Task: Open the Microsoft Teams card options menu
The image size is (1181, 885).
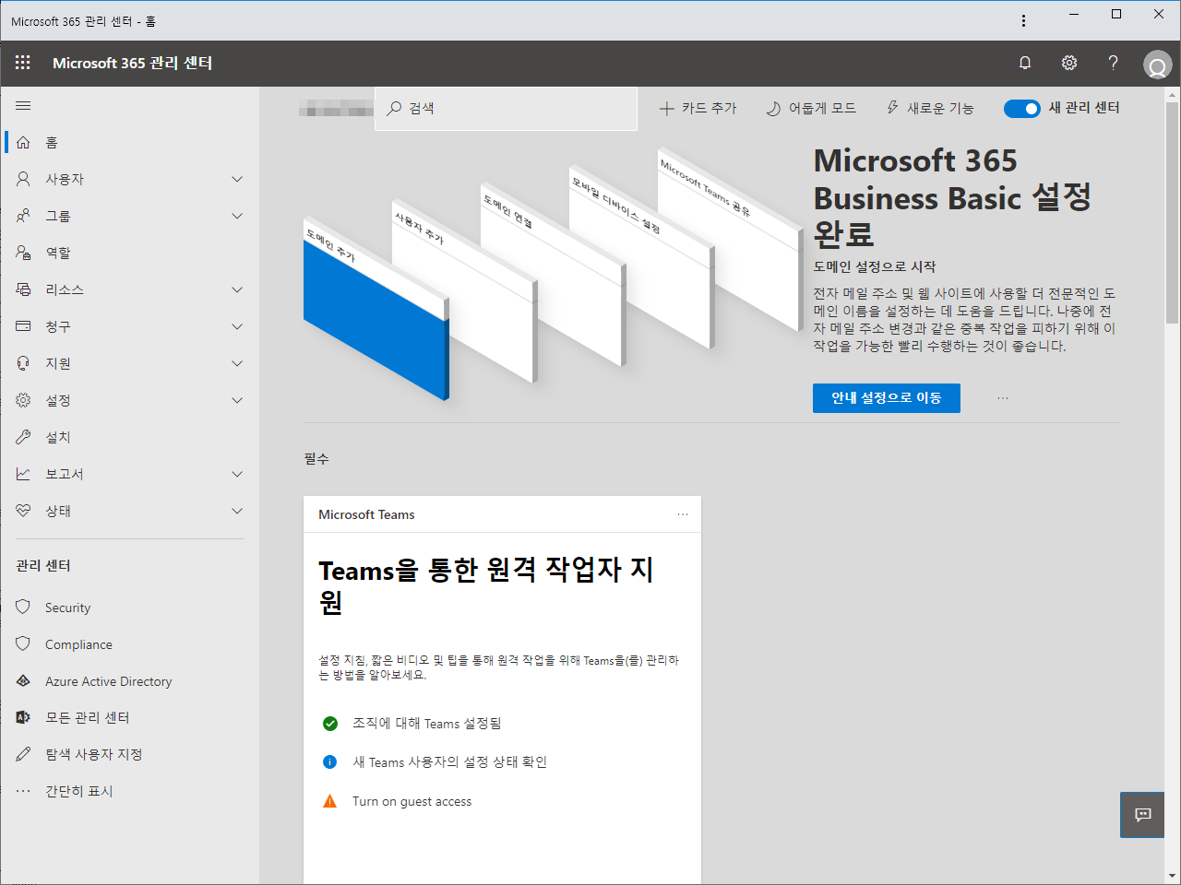Action: (x=683, y=514)
